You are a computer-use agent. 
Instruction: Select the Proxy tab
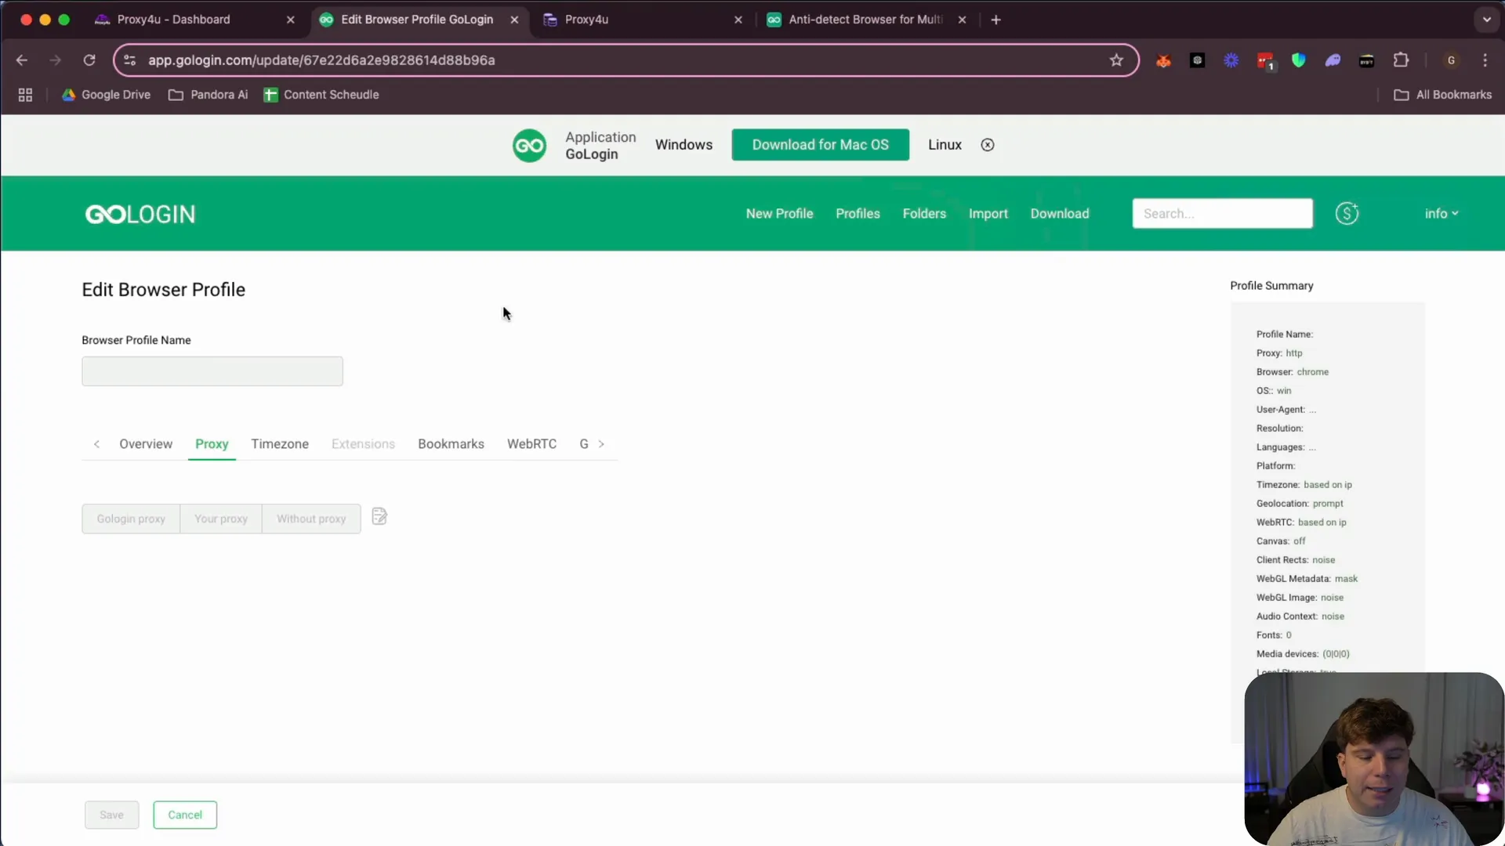(x=212, y=444)
